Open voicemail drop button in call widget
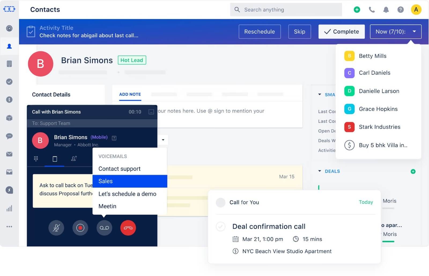Image resolution: width=429 pixels, height=276 pixels. [x=104, y=228]
